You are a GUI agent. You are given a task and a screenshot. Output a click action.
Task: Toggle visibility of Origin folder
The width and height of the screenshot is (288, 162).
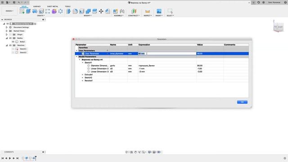(10, 35)
